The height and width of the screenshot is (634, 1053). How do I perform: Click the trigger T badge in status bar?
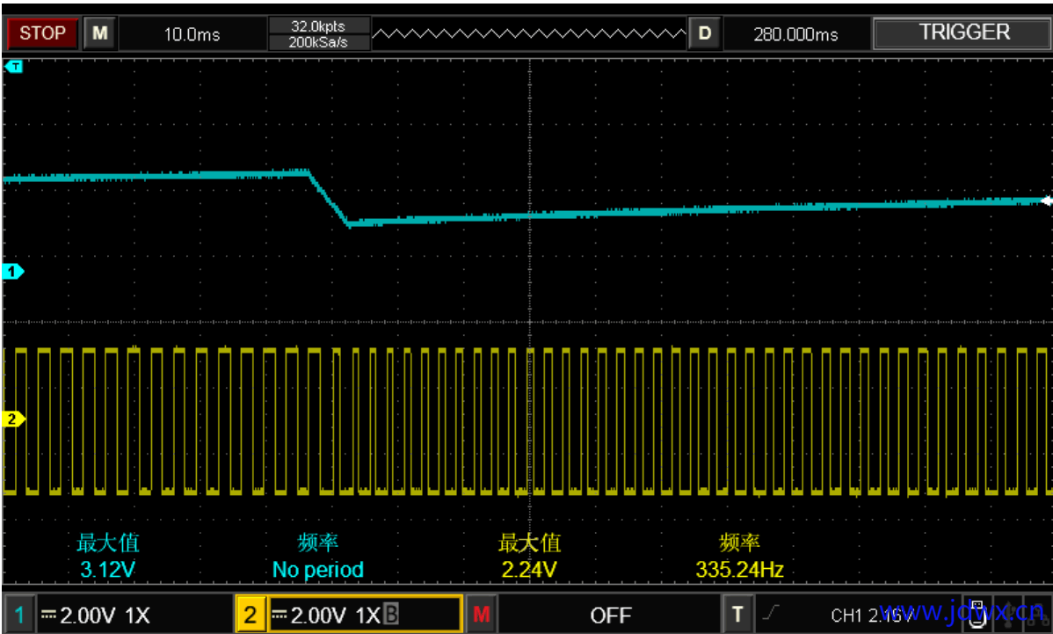pos(737,615)
